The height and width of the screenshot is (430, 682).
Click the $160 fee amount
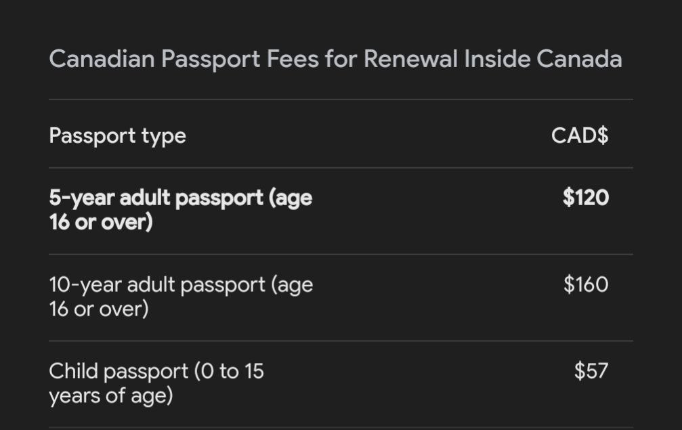(x=586, y=284)
